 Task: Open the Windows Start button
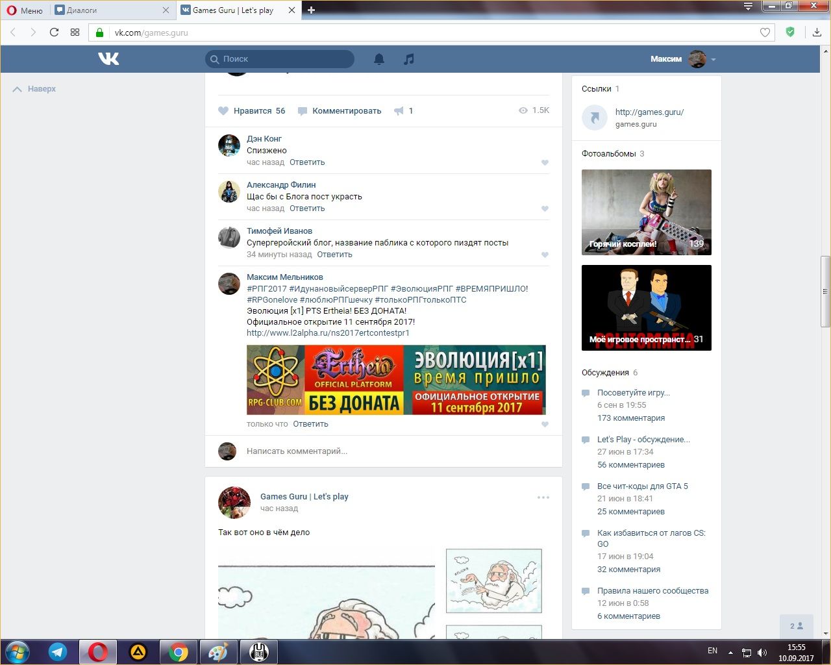tap(18, 651)
